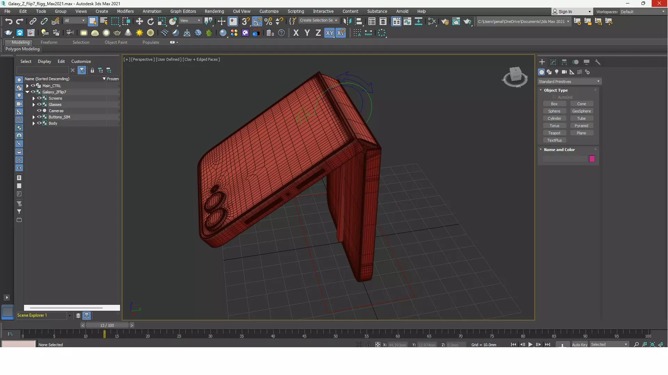Open the Standard Primitives dropdown
The height and width of the screenshot is (375, 668).
coord(569,82)
